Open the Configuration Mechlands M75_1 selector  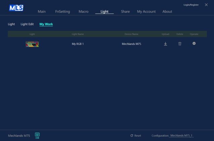click(181, 136)
